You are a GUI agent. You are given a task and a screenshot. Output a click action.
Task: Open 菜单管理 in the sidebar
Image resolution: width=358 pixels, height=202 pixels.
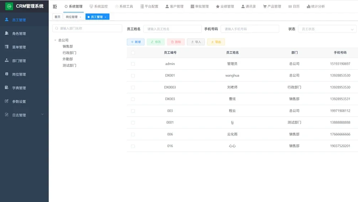19,47
